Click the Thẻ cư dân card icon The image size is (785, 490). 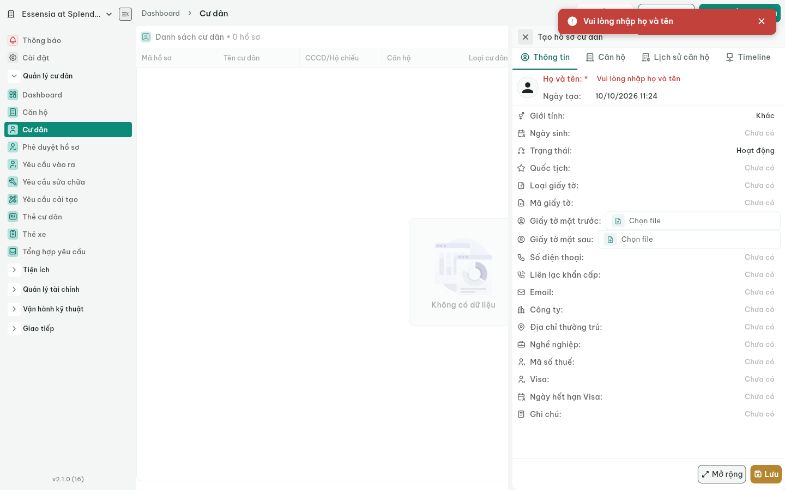(x=13, y=217)
